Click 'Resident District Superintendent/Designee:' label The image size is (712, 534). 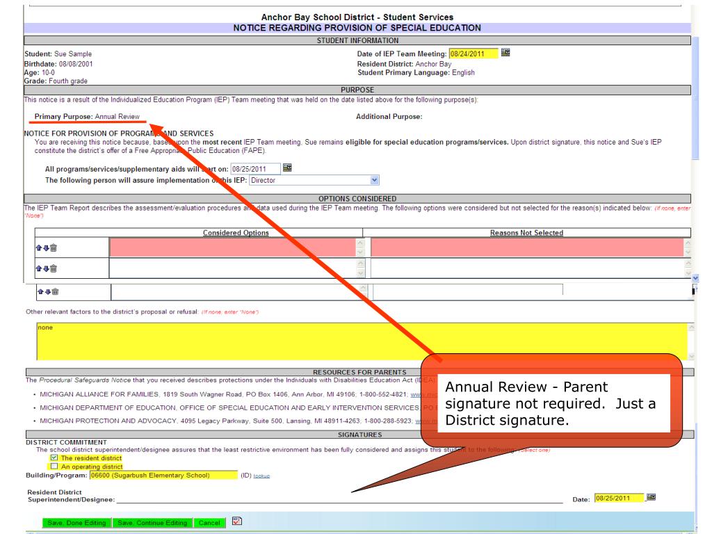[x=72, y=496]
